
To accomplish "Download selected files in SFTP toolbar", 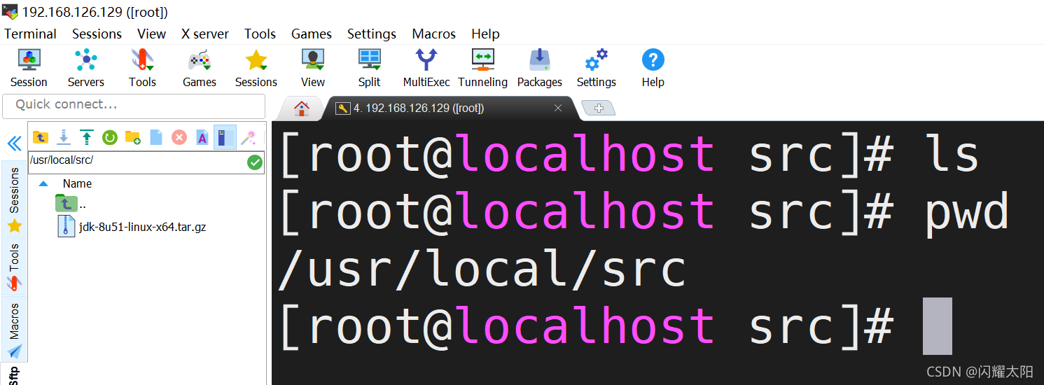I will click(63, 137).
